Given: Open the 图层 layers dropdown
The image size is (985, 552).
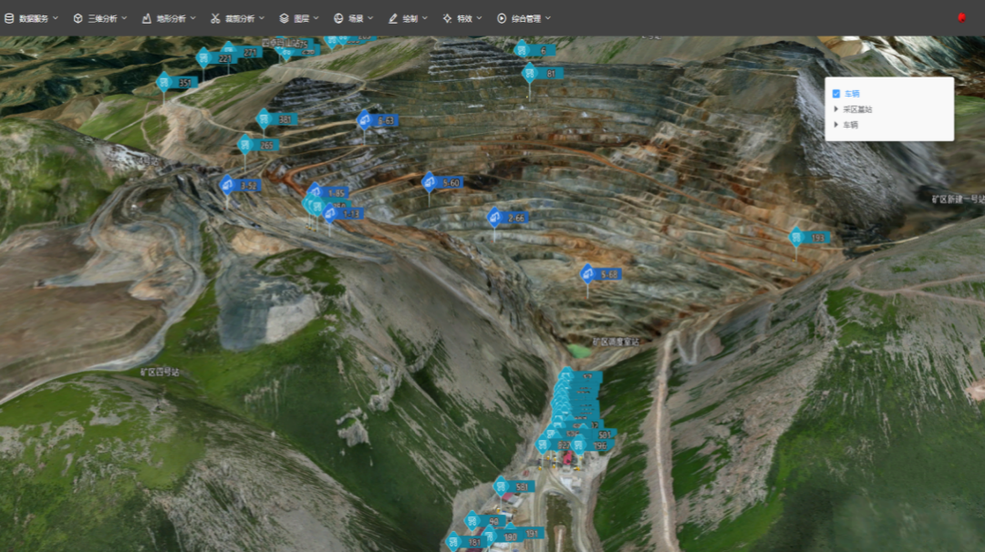Looking at the screenshot, I should point(298,18).
